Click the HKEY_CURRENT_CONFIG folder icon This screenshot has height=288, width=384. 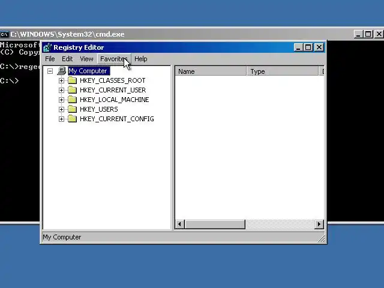pos(72,119)
